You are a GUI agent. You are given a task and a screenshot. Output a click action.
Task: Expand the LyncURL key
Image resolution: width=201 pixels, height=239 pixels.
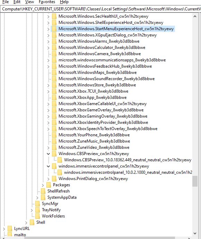click(x=4, y=229)
